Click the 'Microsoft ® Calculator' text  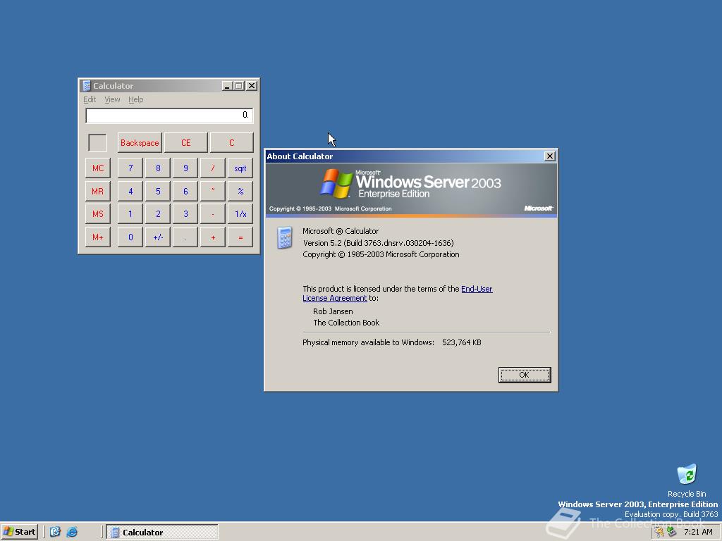[x=341, y=231]
